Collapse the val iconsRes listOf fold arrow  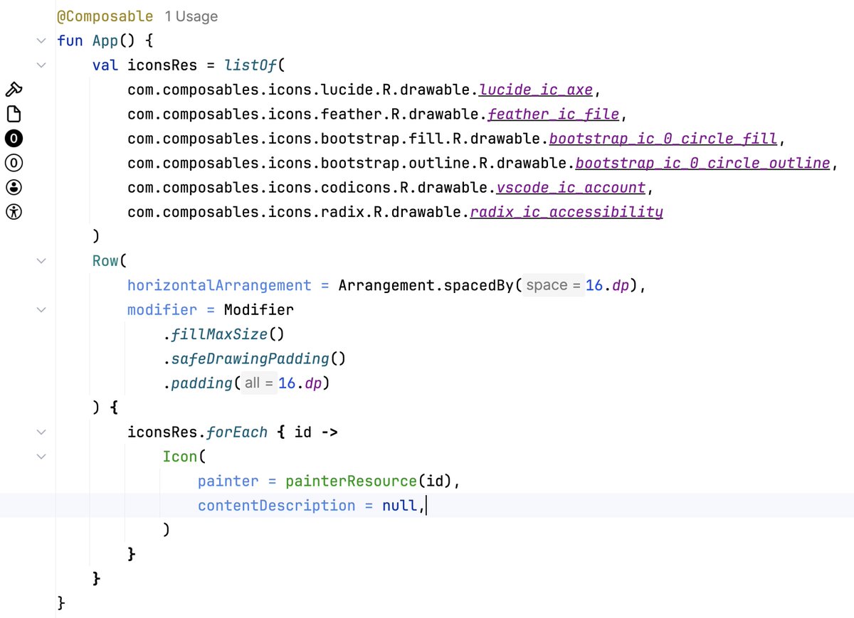click(x=41, y=65)
